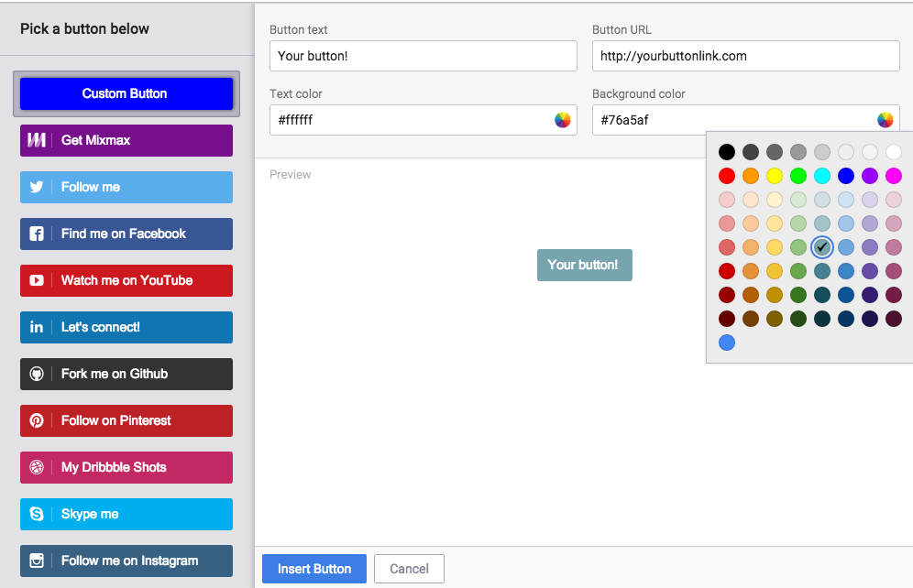Click the YouTube play icon
This screenshot has height=588, width=913.
point(37,280)
